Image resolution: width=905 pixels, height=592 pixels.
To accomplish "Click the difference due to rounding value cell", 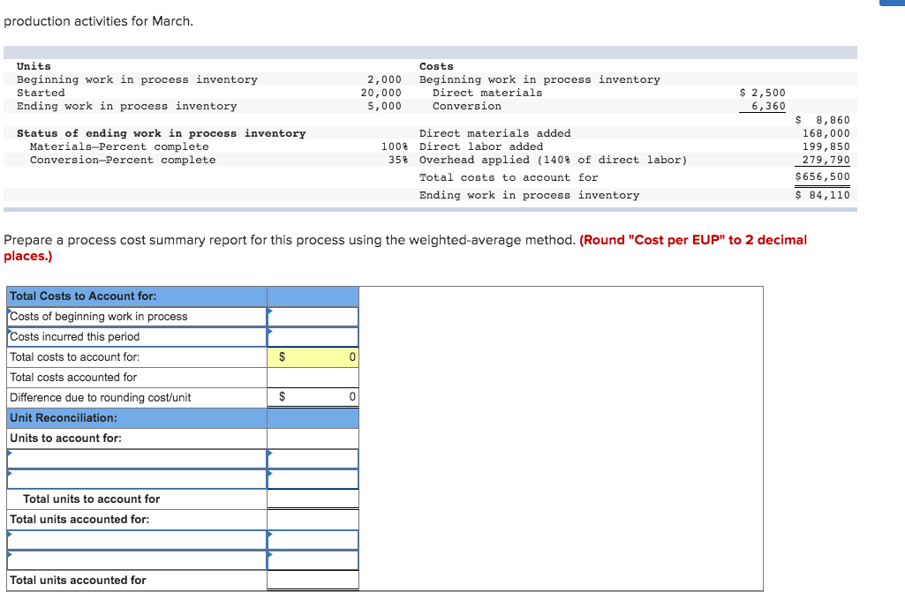I will tap(313, 397).
